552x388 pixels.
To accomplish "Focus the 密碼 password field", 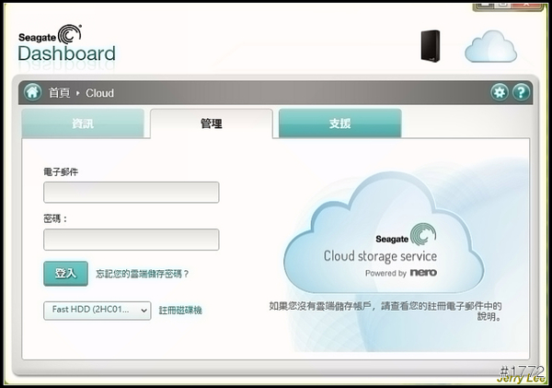I will click(132, 240).
